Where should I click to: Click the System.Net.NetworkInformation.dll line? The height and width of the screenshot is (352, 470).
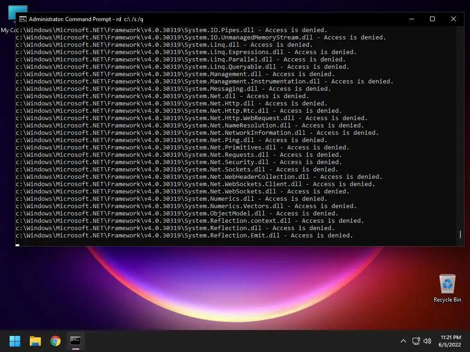(x=197, y=132)
